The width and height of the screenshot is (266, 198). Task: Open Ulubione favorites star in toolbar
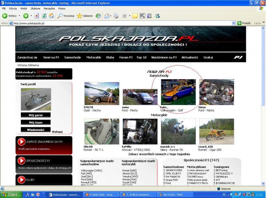coord(85,16)
